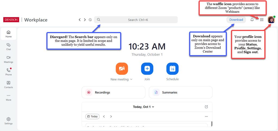The width and height of the screenshot is (278, 131).
Task: Click the Join plus icon
Action: (x=147, y=69)
